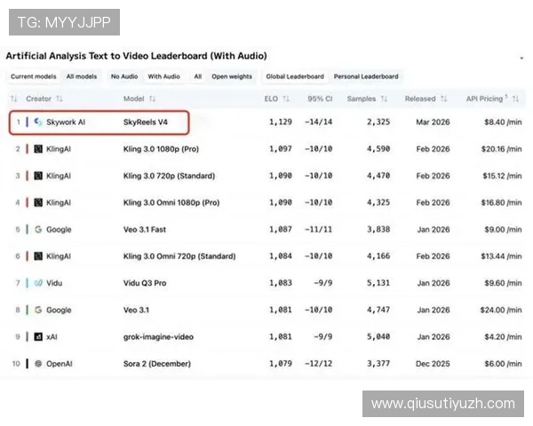Click the 1,129 ELO value
Viewport: 533px width, 426px height.
click(281, 122)
